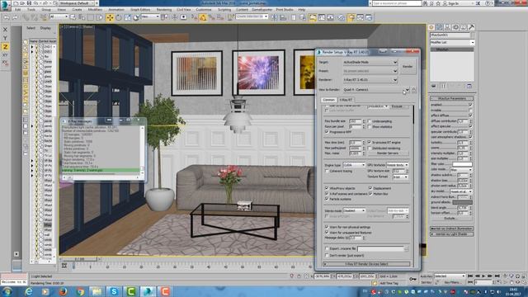Screen dimensions: 528x297
Task: Switch to the V-Ray RT tab
Action: click(346, 100)
